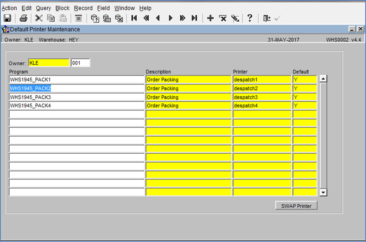Click the Default Y field for despatch4
Viewport: 366px width, 242px height.
[x=305, y=106]
